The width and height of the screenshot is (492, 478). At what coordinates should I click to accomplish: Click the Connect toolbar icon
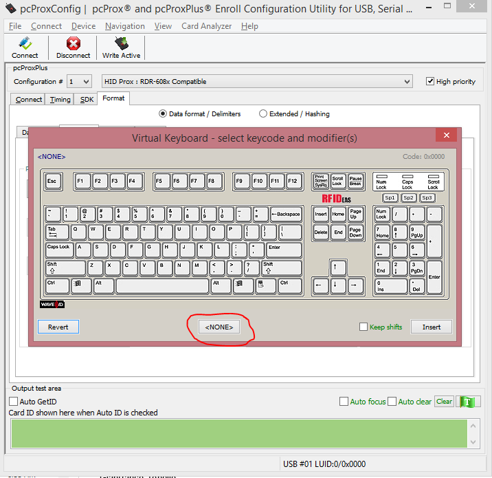[25, 47]
